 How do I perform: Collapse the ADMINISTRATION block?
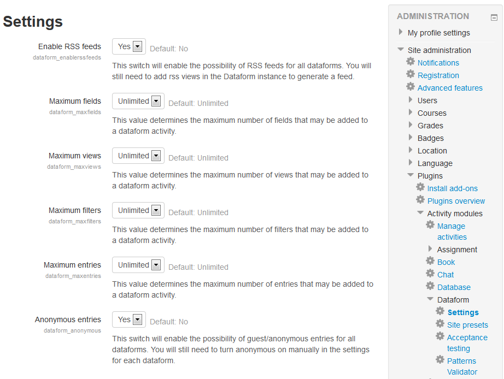coord(494,17)
